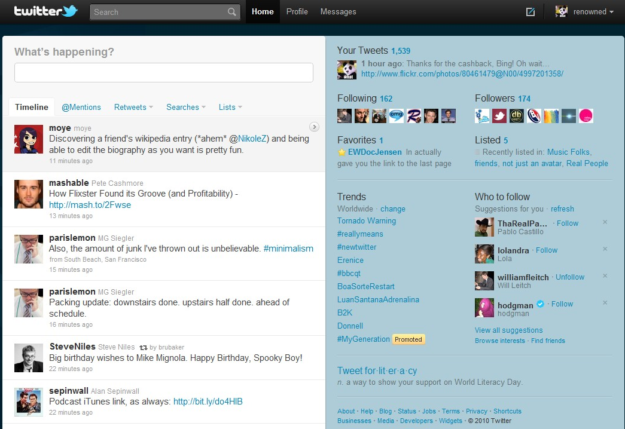Click the pink circle avatar in Followers
Image resolution: width=625 pixels, height=429 pixels.
pyautogui.click(x=586, y=116)
